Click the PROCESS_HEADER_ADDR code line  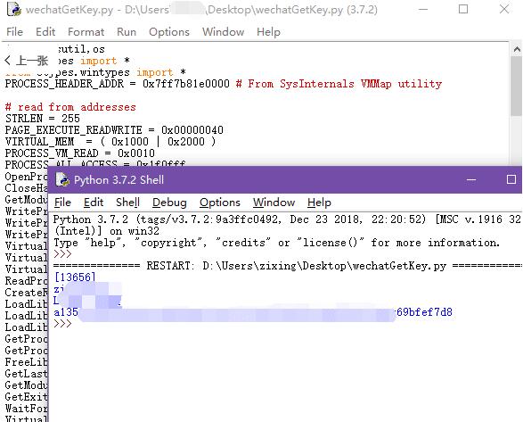[x=224, y=84]
